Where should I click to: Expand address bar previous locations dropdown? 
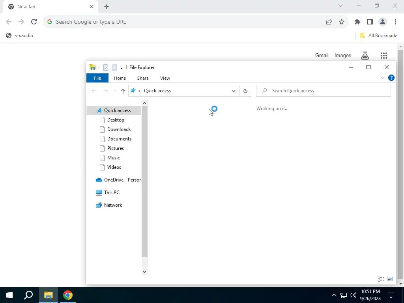[234, 91]
